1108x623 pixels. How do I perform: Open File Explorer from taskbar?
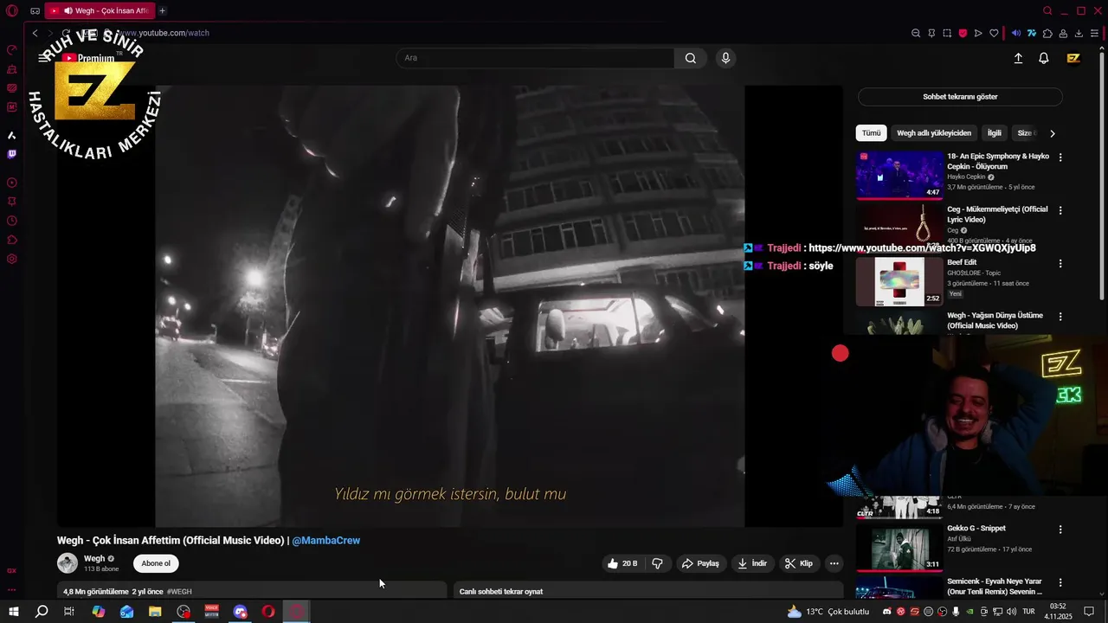(155, 612)
